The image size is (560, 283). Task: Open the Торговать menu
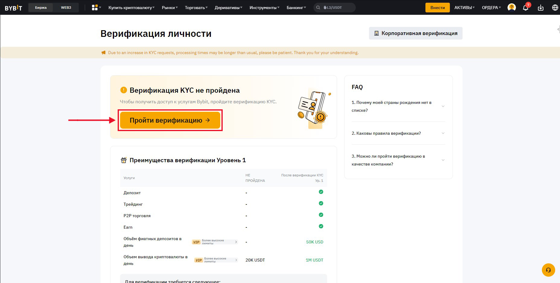click(196, 8)
